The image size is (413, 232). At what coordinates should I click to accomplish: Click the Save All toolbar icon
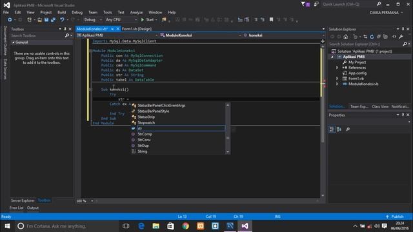pyautogui.click(x=53, y=20)
